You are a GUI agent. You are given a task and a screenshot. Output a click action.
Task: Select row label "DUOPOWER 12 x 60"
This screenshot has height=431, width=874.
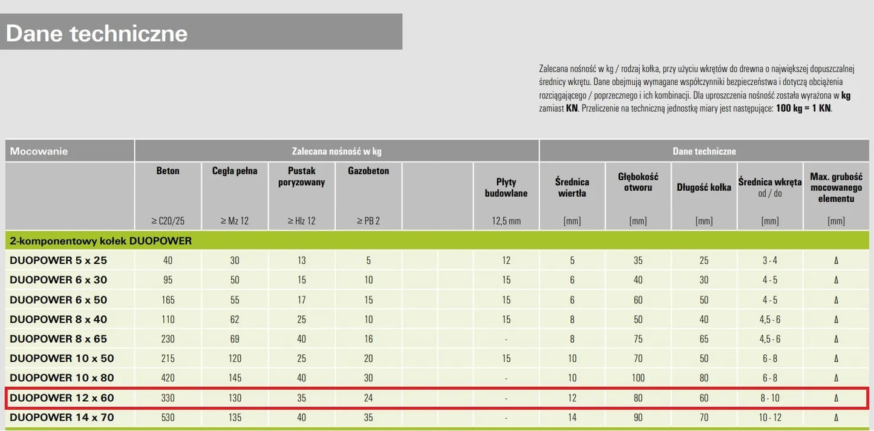pos(62,398)
